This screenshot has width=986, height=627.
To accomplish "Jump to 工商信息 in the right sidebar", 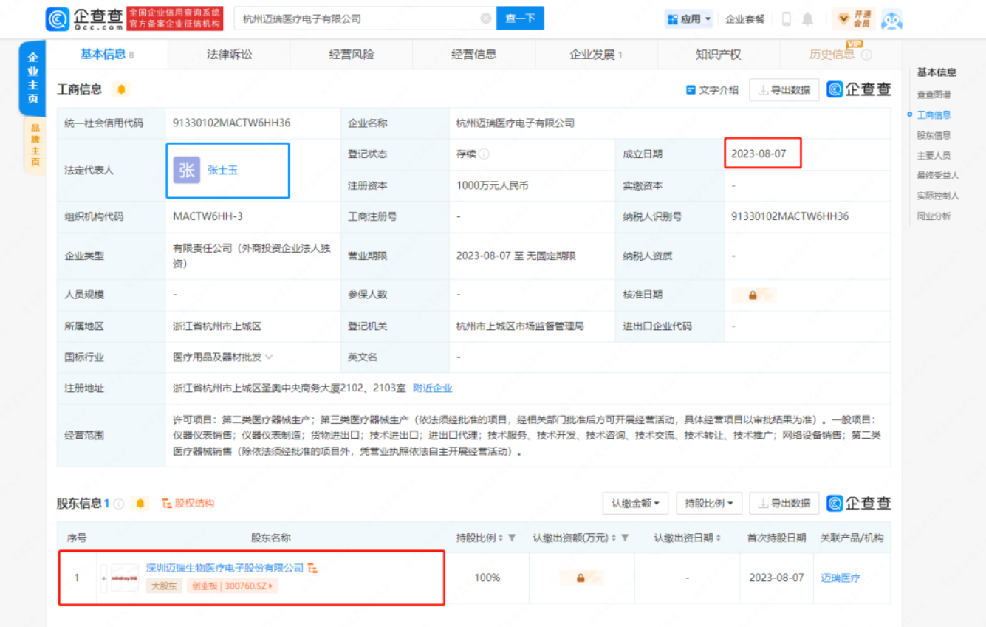I will click(x=934, y=115).
